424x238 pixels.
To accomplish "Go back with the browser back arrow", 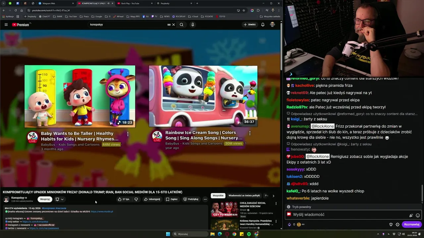I will [x=4, y=10].
